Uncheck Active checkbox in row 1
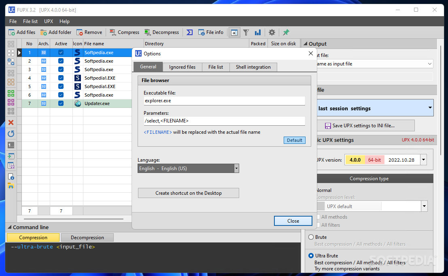Image resolution: width=448 pixels, height=276 pixels. 61,53
